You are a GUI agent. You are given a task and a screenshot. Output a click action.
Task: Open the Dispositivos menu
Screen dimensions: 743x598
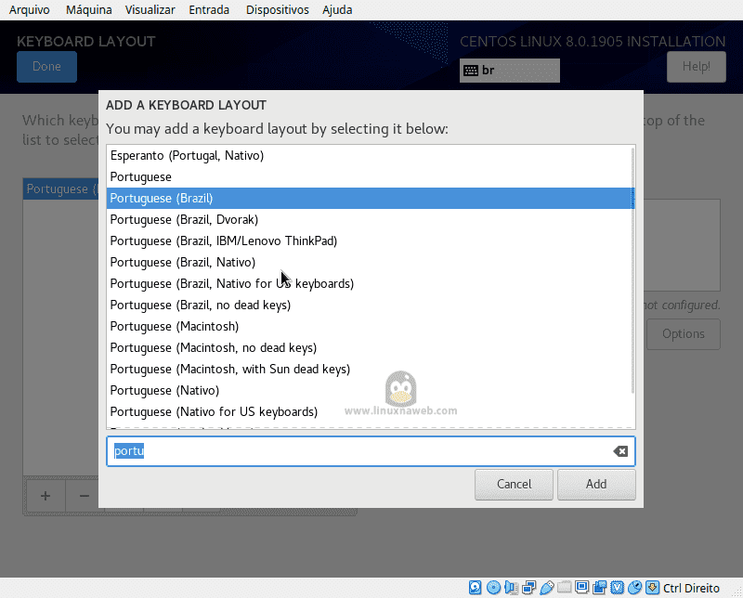[x=277, y=10]
